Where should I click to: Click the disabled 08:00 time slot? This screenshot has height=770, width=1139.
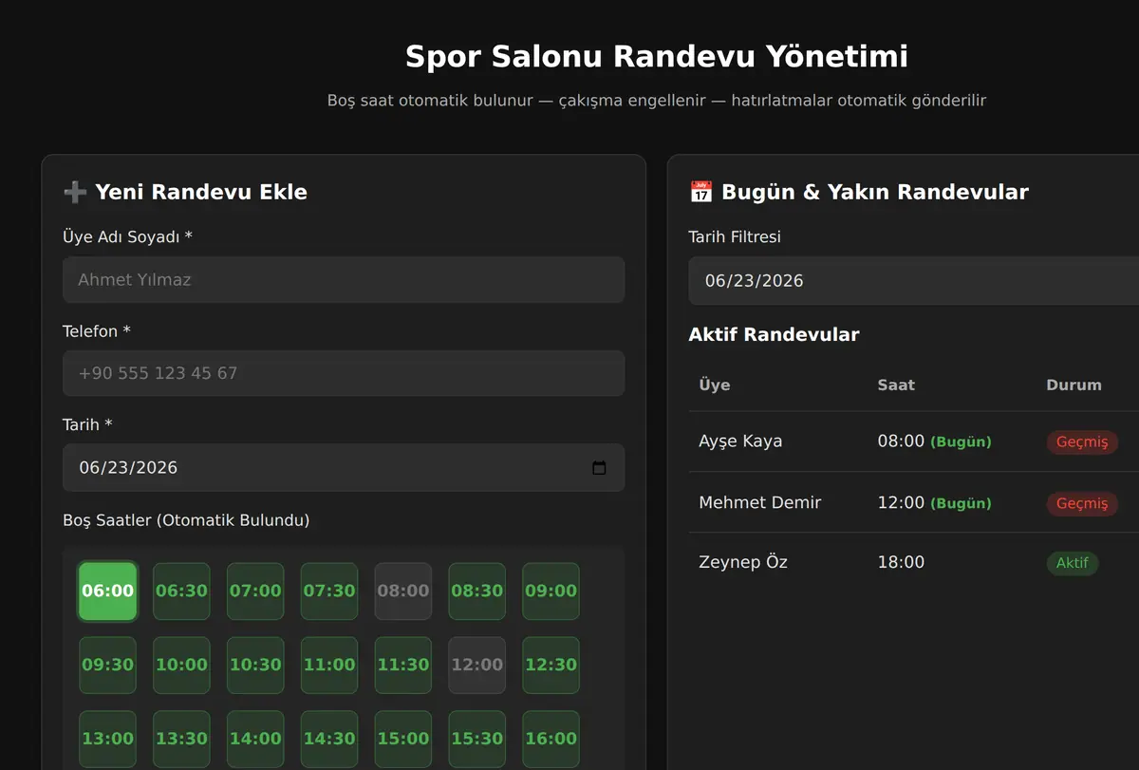point(403,591)
